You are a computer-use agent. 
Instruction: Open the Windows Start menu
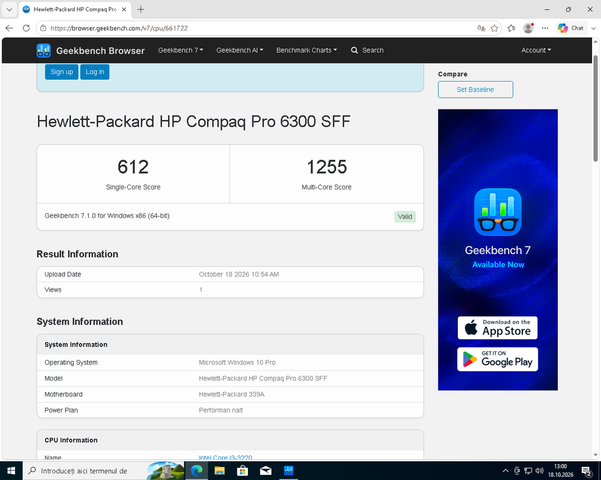click(12, 470)
